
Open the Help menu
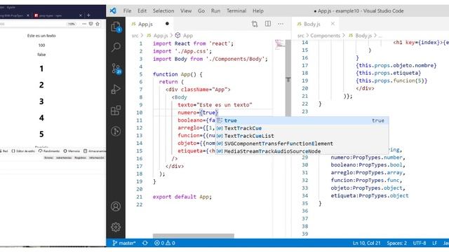click(x=258, y=11)
